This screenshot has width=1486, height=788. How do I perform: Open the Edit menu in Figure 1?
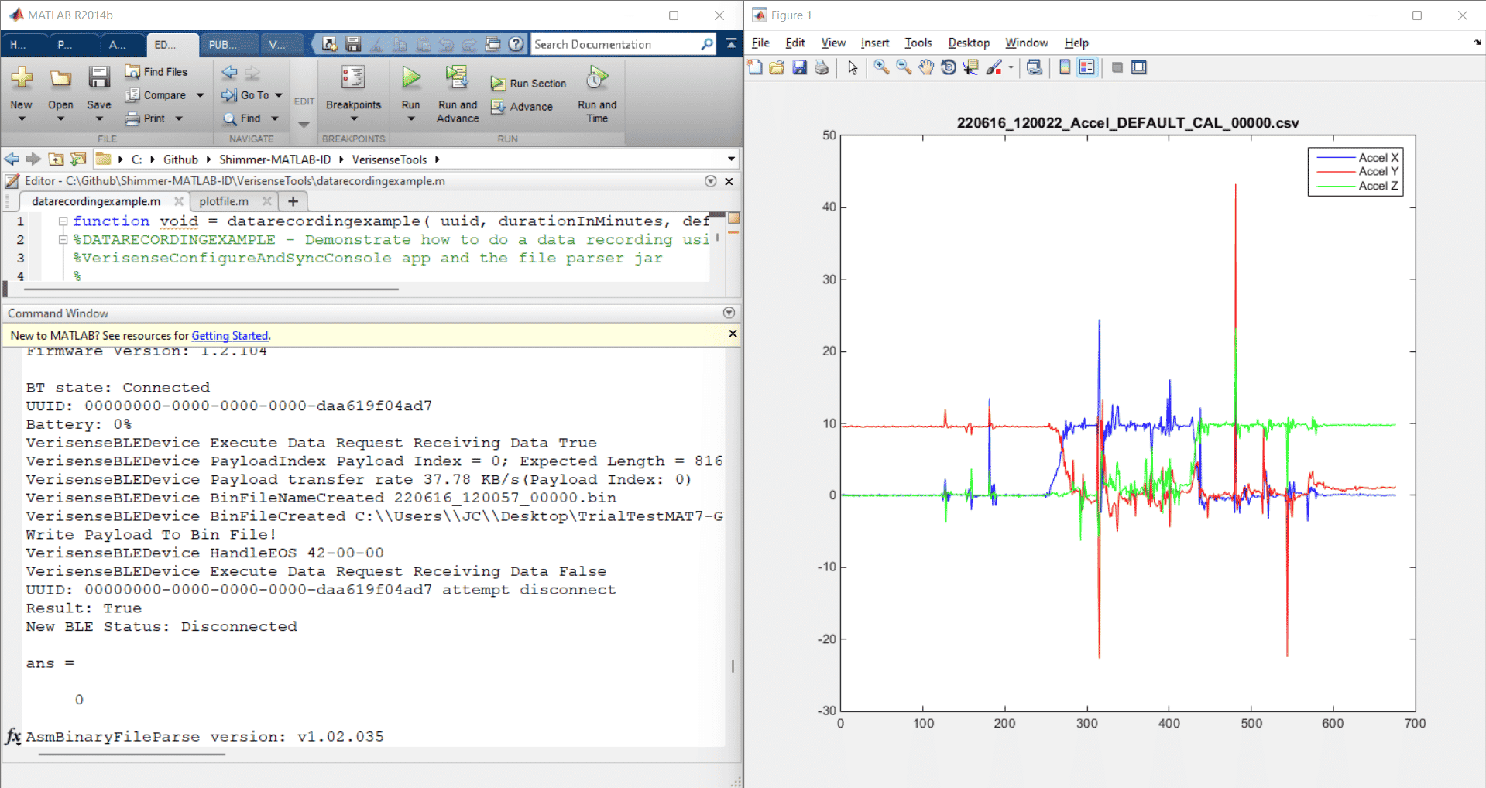pyautogui.click(x=795, y=43)
